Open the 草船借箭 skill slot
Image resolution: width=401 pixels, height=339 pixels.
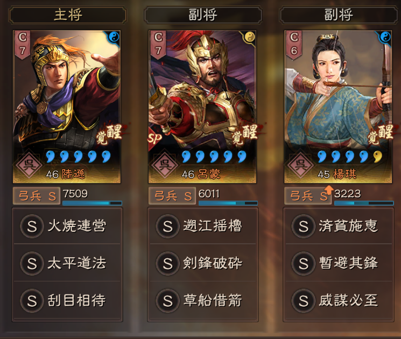pyautogui.click(x=203, y=300)
